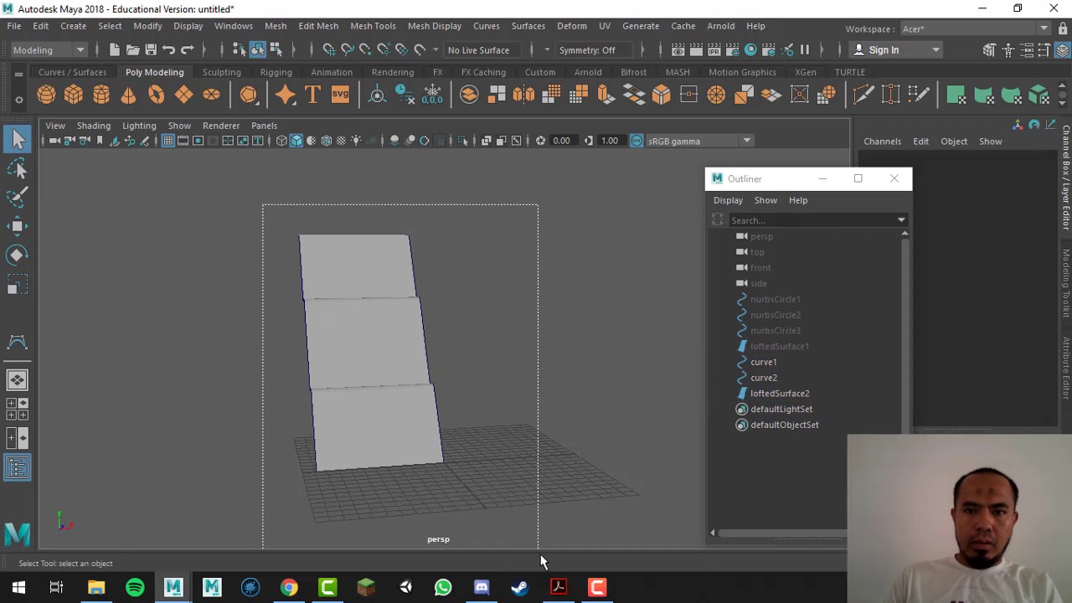Toggle the sRGB gamma view transform button

pos(636,141)
